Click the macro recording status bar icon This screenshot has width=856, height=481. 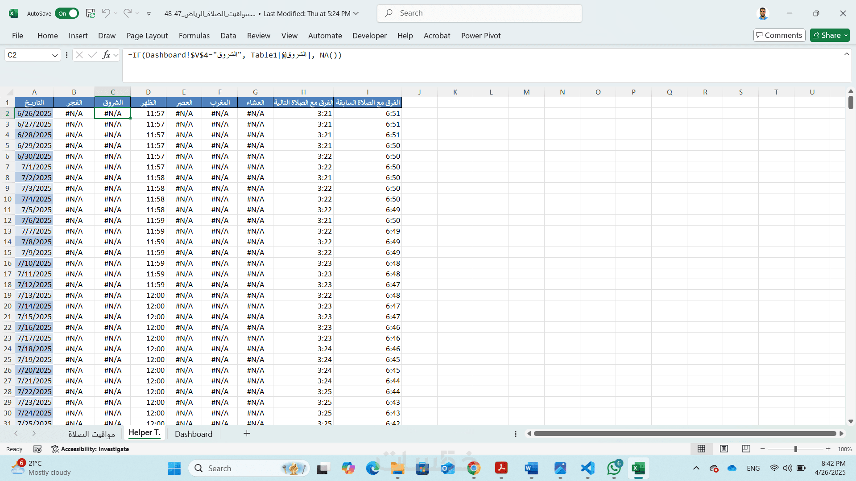(37, 449)
